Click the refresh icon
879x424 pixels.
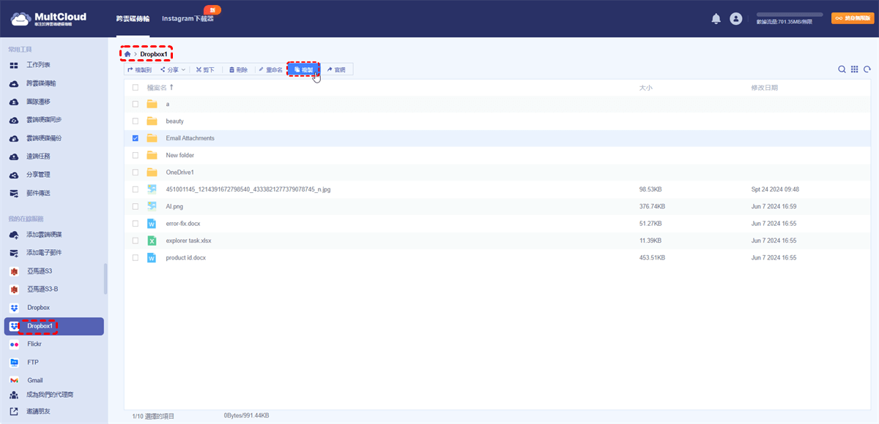point(867,69)
